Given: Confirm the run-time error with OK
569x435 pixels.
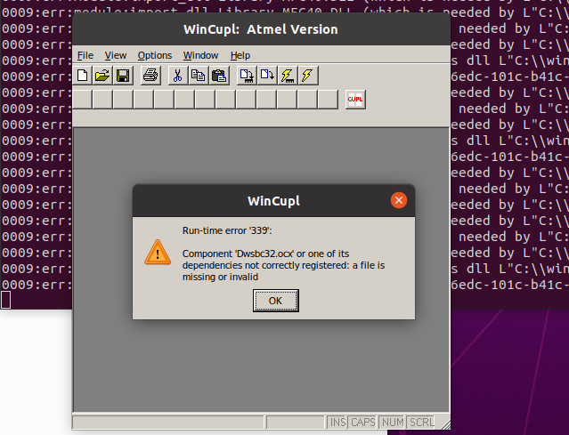Looking at the screenshot, I should 276,301.
